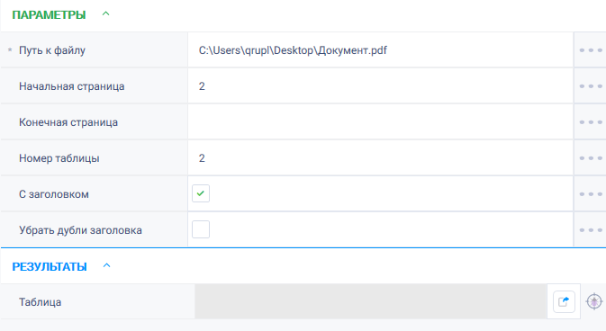The height and width of the screenshot is (331, 606).
Task: Click the export arrow icon beside Таблица
Action: point(564,301)
